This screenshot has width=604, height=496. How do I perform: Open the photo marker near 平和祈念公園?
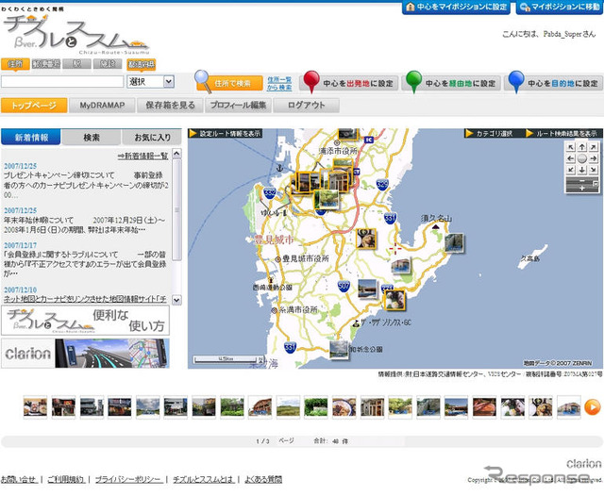click(x=339, y=350)
